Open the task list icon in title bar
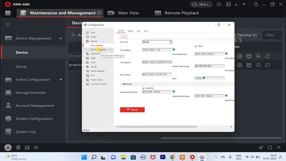Screen dimensions: 286x161 [x=219, y=4]
